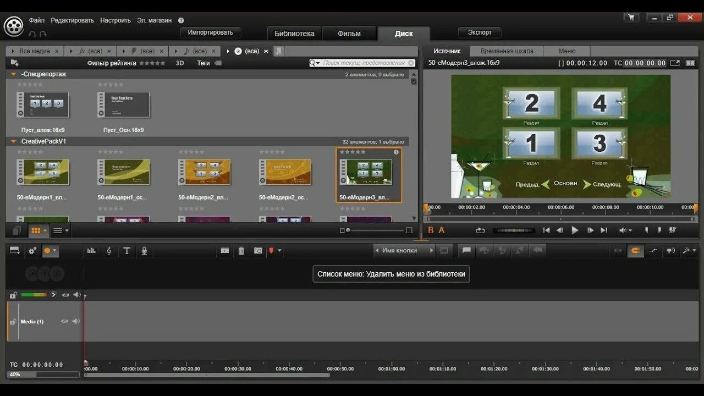The width and height of the screenshot is (704, 396).
Task: Open navigator type dropdown on timeline toolbar
Action: tap(15, 251)
